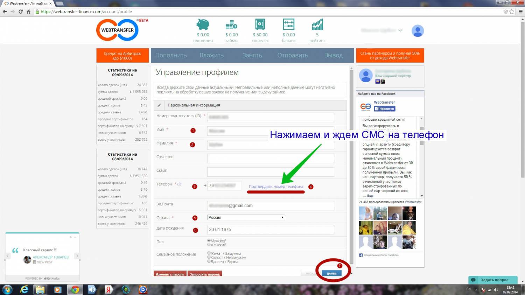Click the pencil icon beside Персональная информация
This screenshot has height=295, width=525.
pyautogui.click(x=159, y=105)
